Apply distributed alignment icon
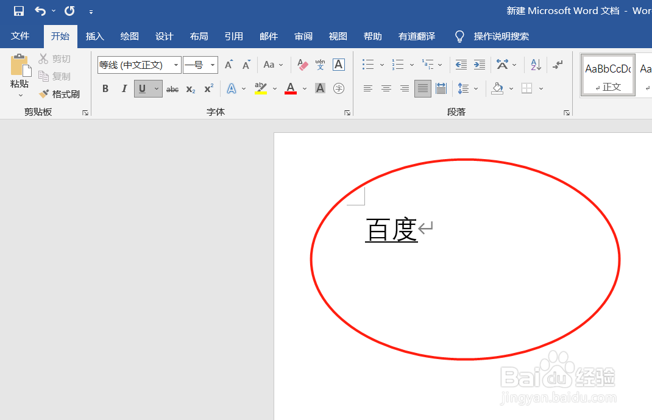652x420 pixels. pos(441,88)
